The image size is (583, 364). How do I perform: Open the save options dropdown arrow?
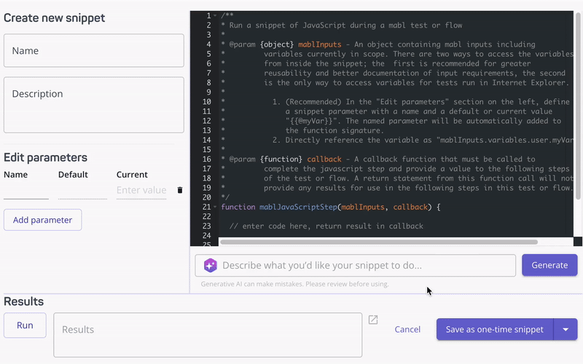click(x=566, y=330)
